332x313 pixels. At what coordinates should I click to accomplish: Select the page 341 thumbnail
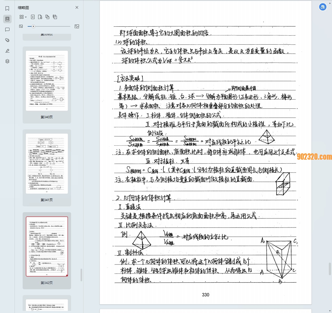point(47,164)
